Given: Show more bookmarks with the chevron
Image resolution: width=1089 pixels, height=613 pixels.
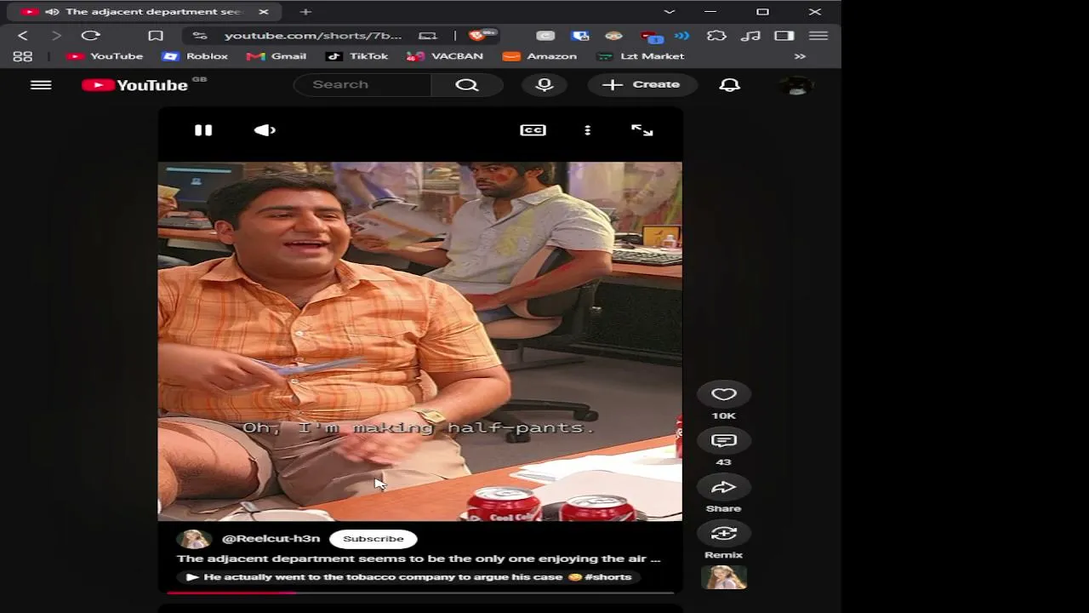Looking at the screenshot, I should point(800,56).
